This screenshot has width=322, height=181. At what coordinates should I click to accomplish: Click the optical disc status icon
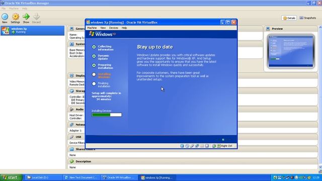(187, 146)
